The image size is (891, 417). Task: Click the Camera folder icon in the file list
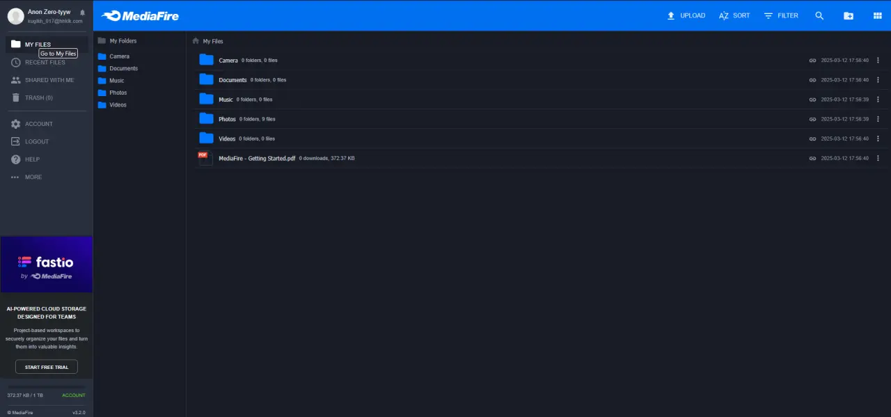(206, 60)
